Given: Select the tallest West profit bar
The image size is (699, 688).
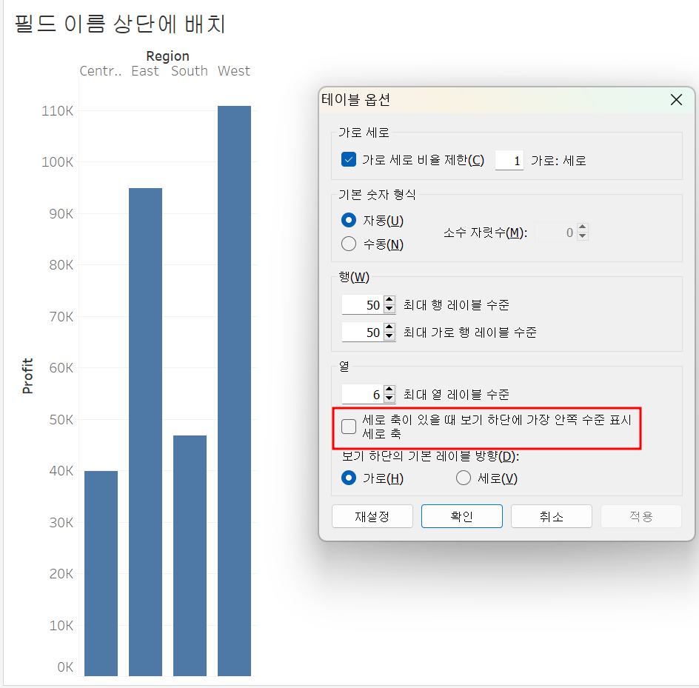Looking at the screenshot, I should (x=235, y=390).
